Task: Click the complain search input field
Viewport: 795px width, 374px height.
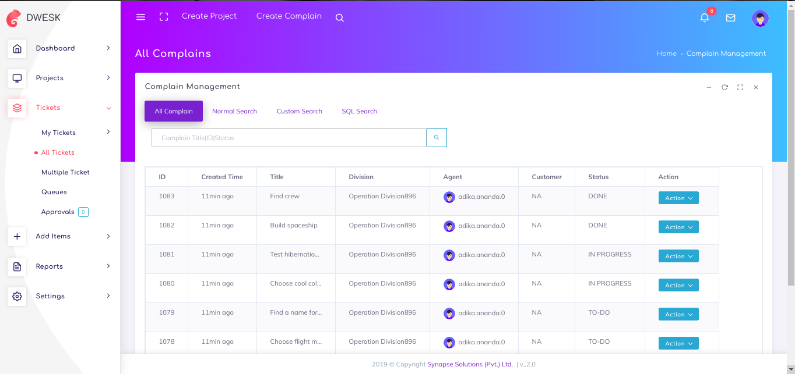Action: click(x=289, y=138)
